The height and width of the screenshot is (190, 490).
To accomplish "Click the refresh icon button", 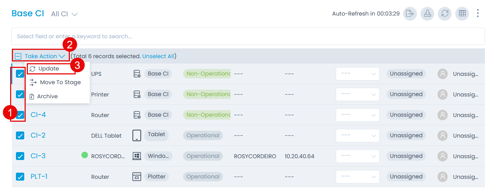I will coord(445,14).
